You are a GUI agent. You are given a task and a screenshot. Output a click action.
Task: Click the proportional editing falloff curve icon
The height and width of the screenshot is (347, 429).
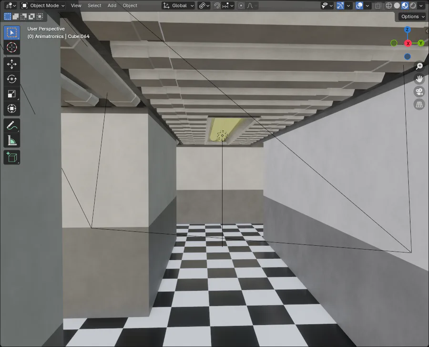coord(251,5)
